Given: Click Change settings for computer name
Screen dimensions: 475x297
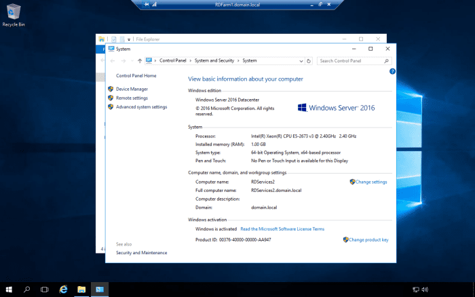Looking at the screenshot, I should [x=371, y=182].
